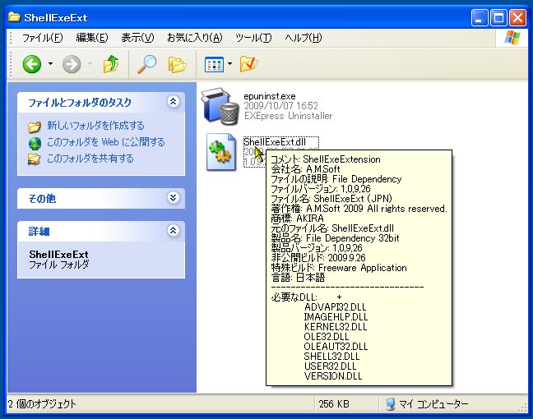Open the 表示(V) menu
Screen dimensions: 533x419
(x=137, y=37)
